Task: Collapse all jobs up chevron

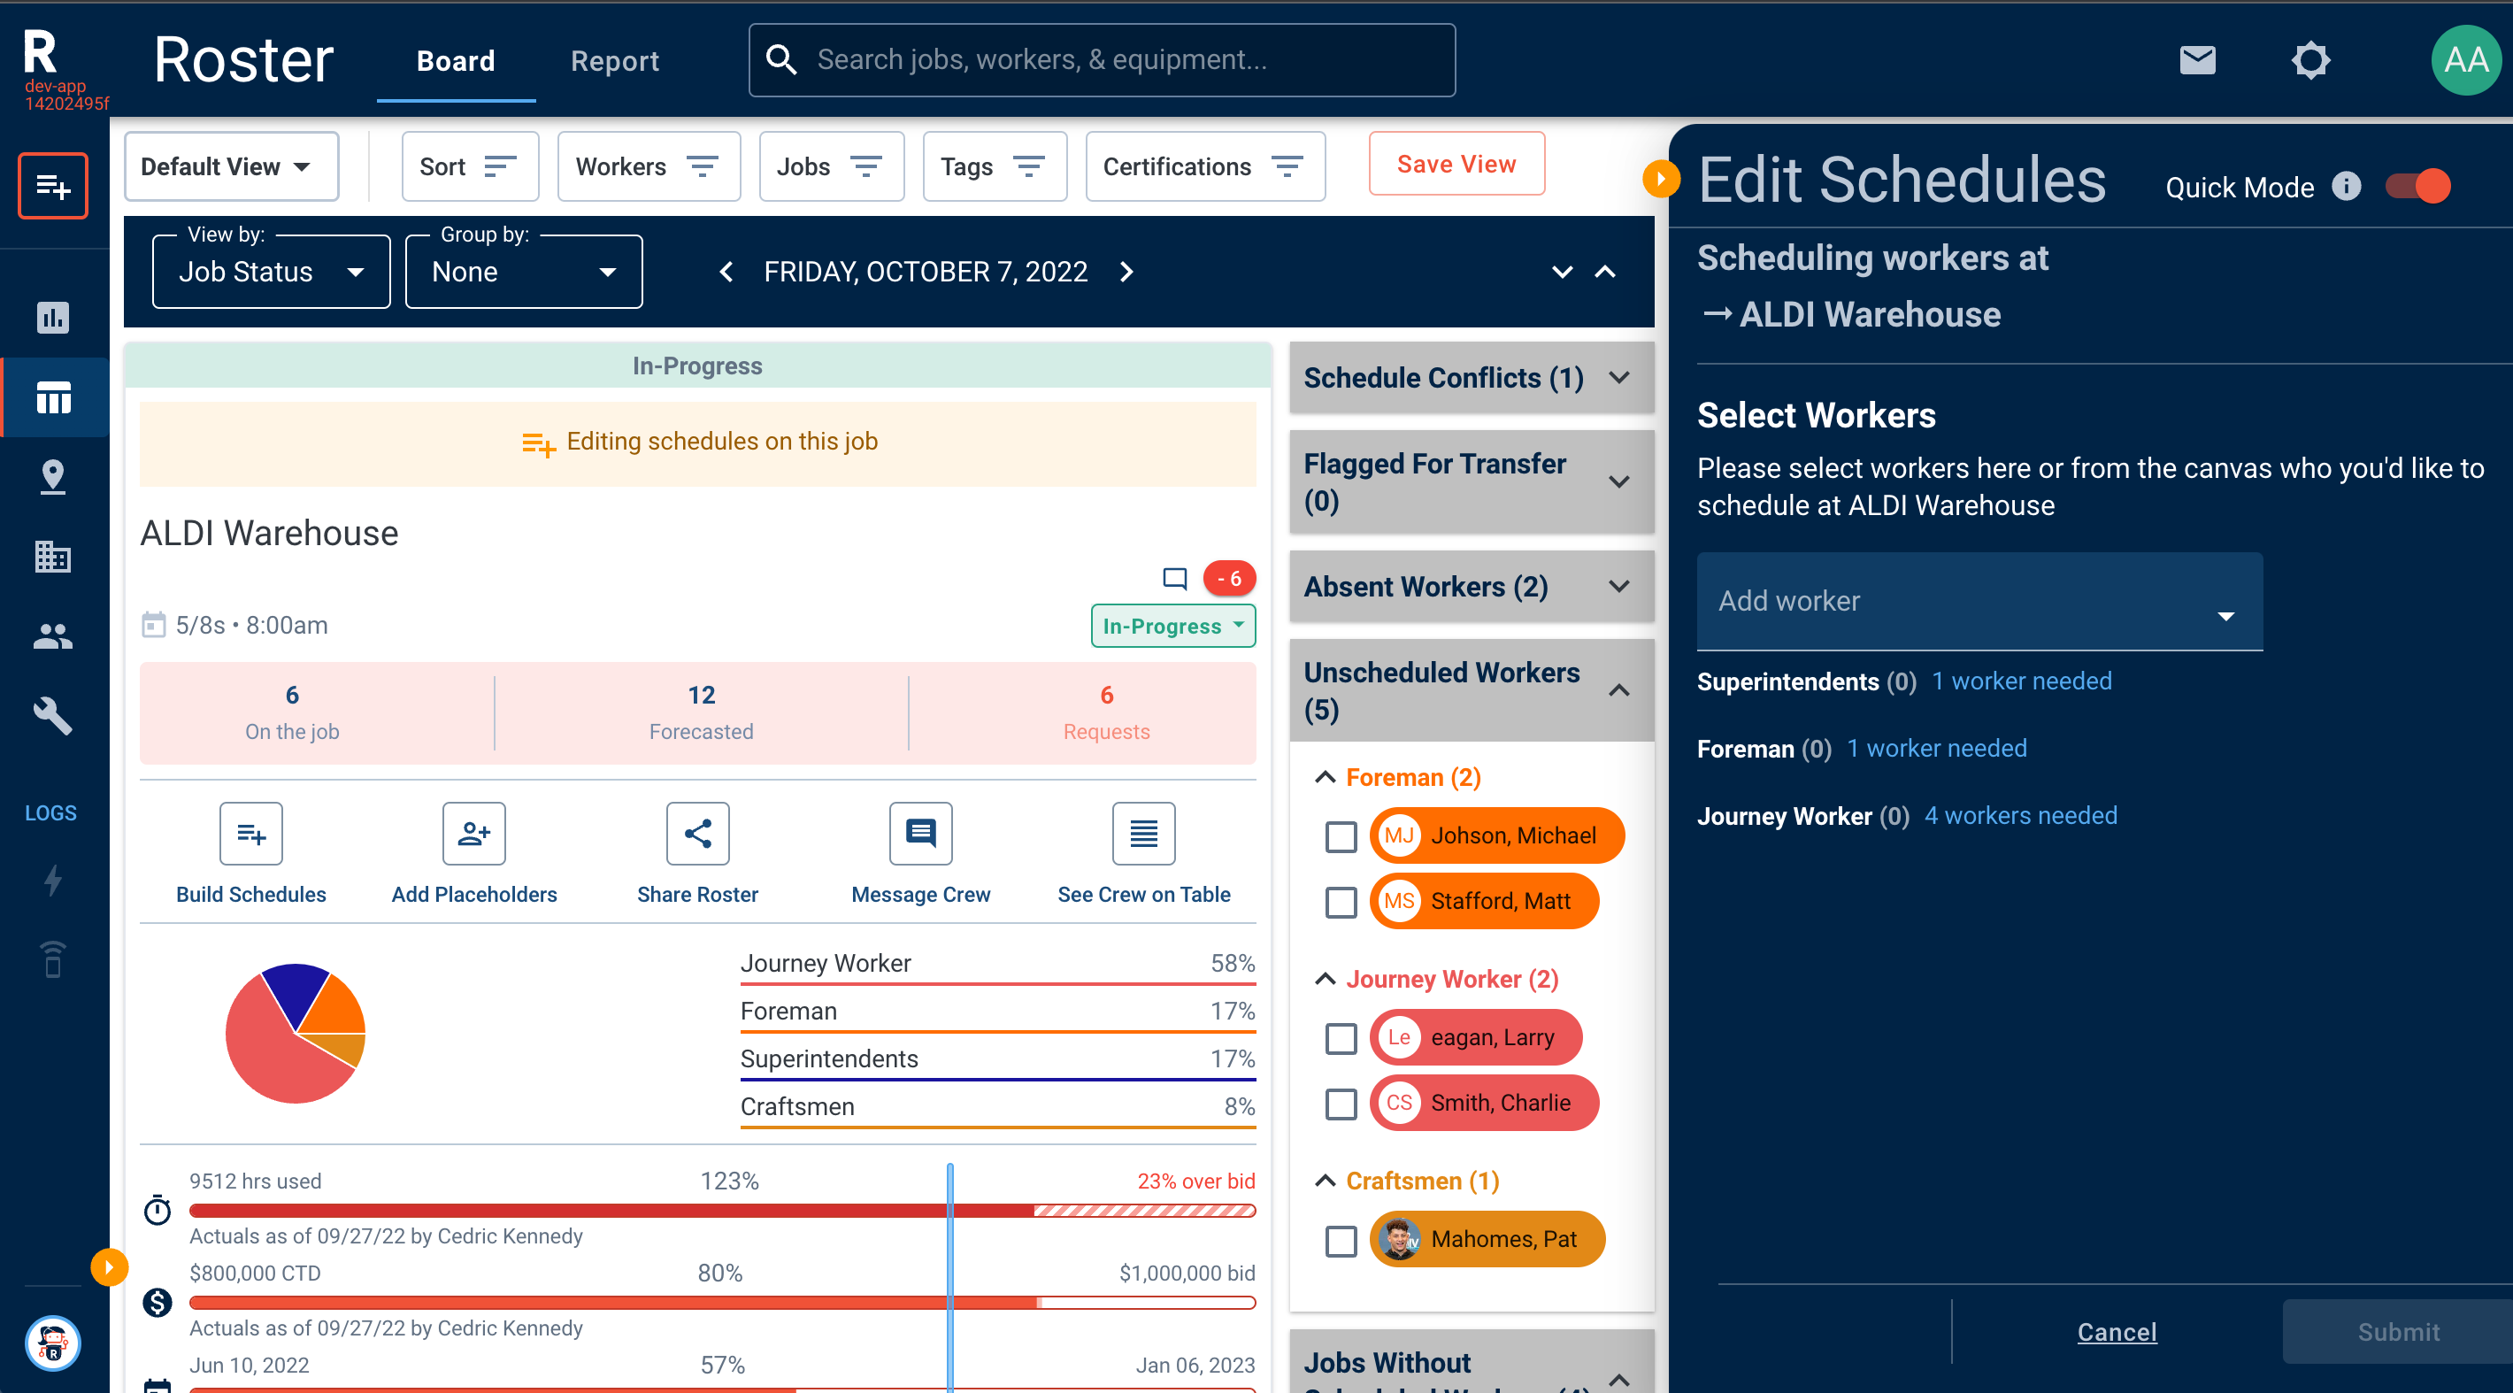Action: 1605,273
